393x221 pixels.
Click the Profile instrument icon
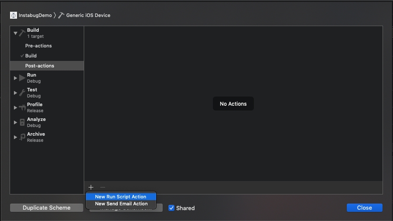point(22,108)
